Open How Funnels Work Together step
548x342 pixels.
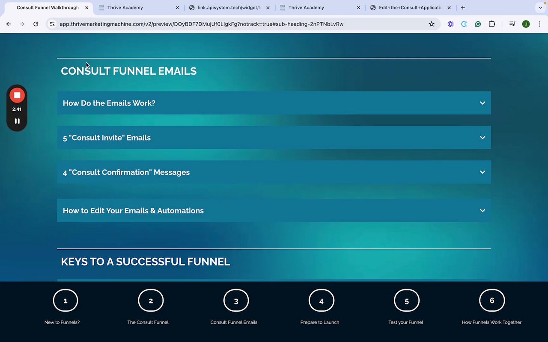pos(492,322)
